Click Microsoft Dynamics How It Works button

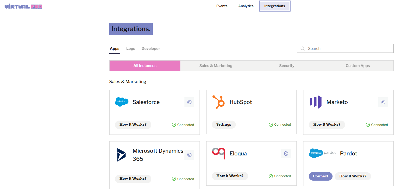[133, 179]
